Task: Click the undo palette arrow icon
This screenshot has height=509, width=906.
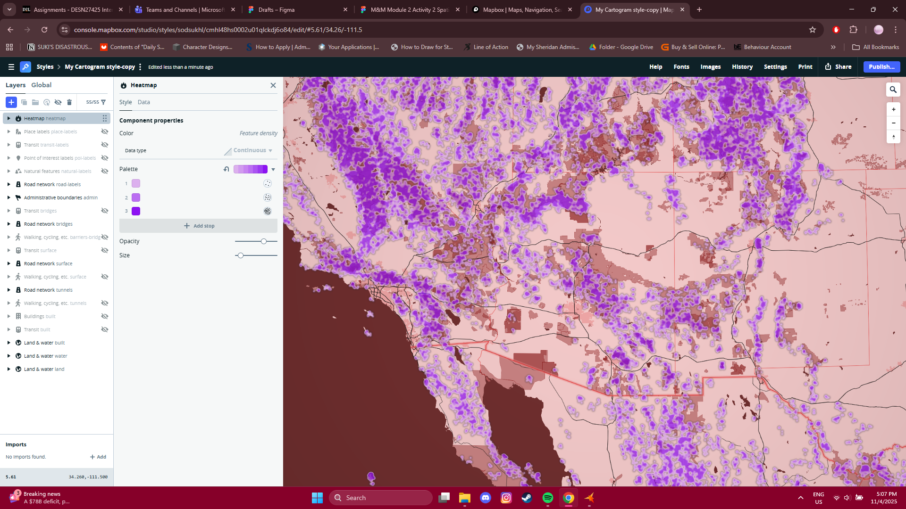Action: coord(226,169)
